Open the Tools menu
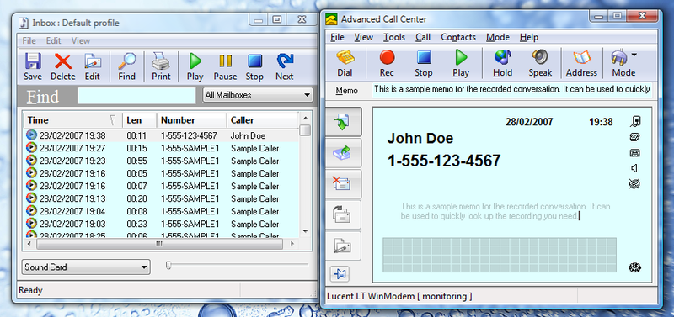Screen dimensions: 674x317 394,37
